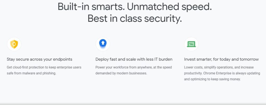Click the 'demanded by modern businesses' text line
This screenshot has height=112, width=266.
121,73
